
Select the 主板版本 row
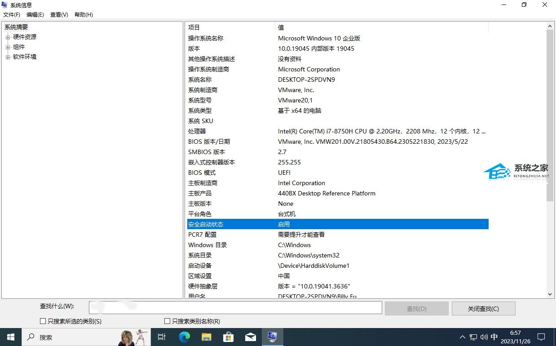click(x=337, y=204)
